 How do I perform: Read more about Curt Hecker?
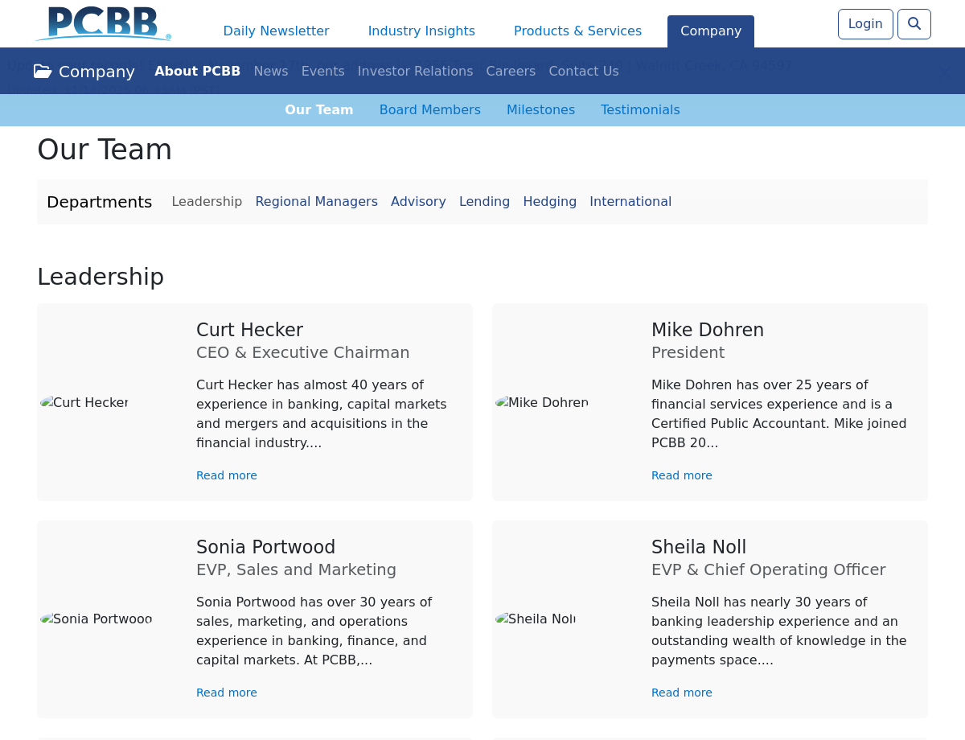pos(227,475)
